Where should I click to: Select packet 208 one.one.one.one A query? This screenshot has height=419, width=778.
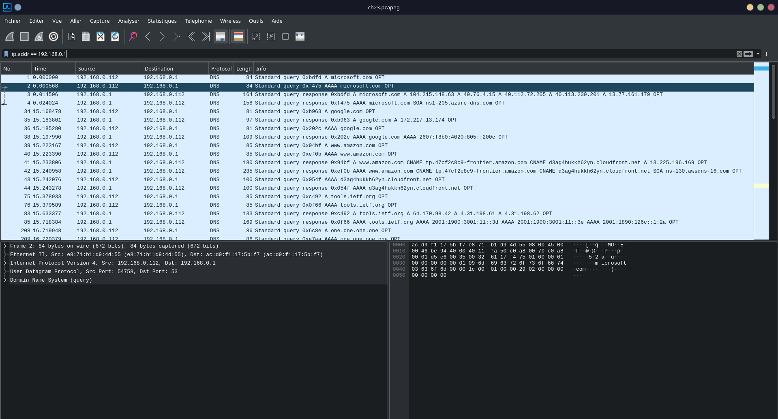click(x=377, y=231)
